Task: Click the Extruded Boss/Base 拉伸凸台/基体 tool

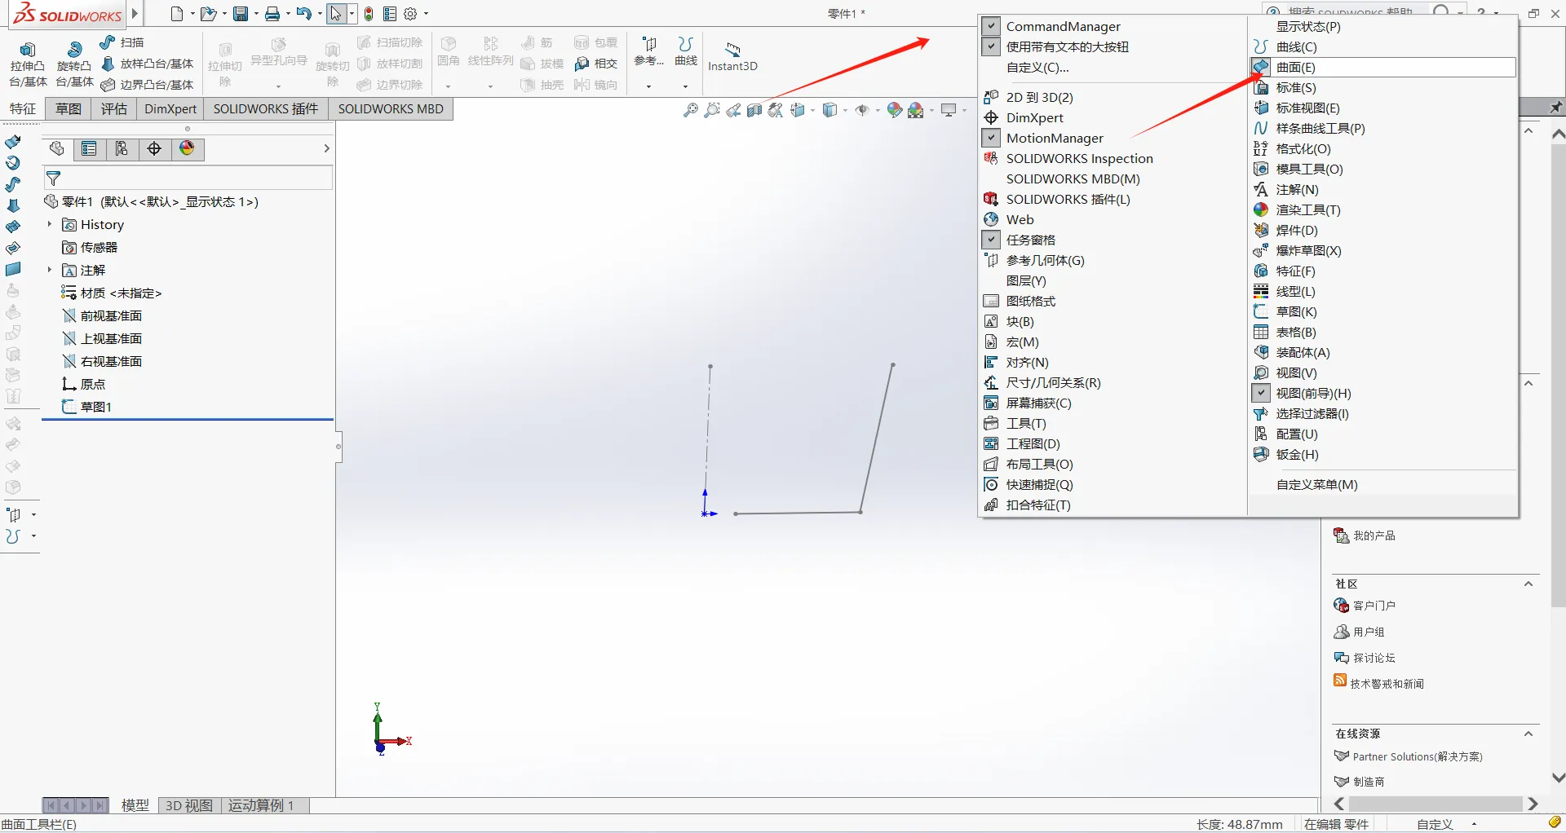Action: pos(28,64)
